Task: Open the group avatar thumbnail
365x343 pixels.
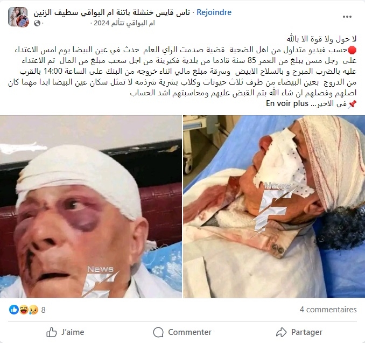Action: 18,17
